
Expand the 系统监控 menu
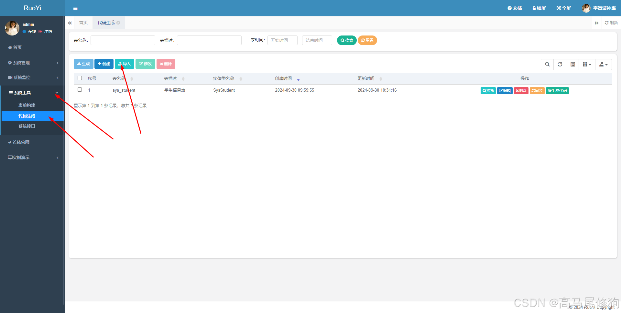pyautogui.click(x=32, y=77)
